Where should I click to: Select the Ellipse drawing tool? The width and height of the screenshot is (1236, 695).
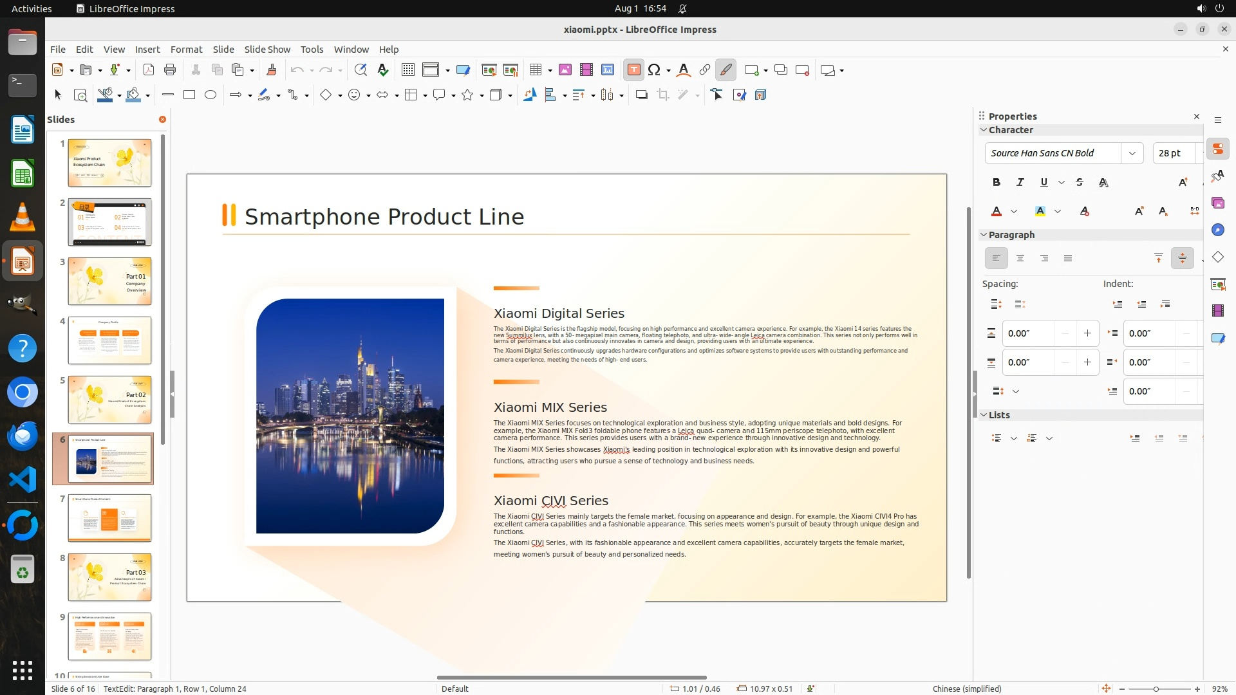[x=211, y=95]
